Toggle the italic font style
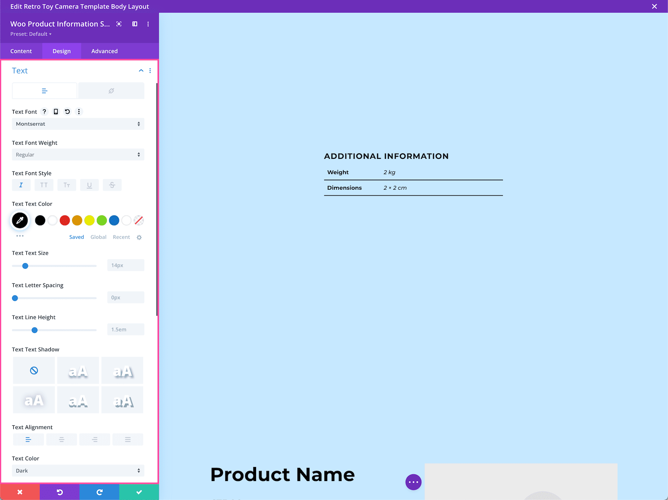The height and width of the screenshot is (500, 668). [21, 185]
